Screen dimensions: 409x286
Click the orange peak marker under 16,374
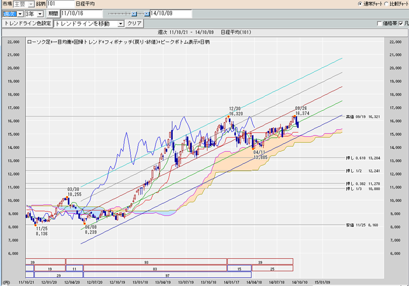294,116
